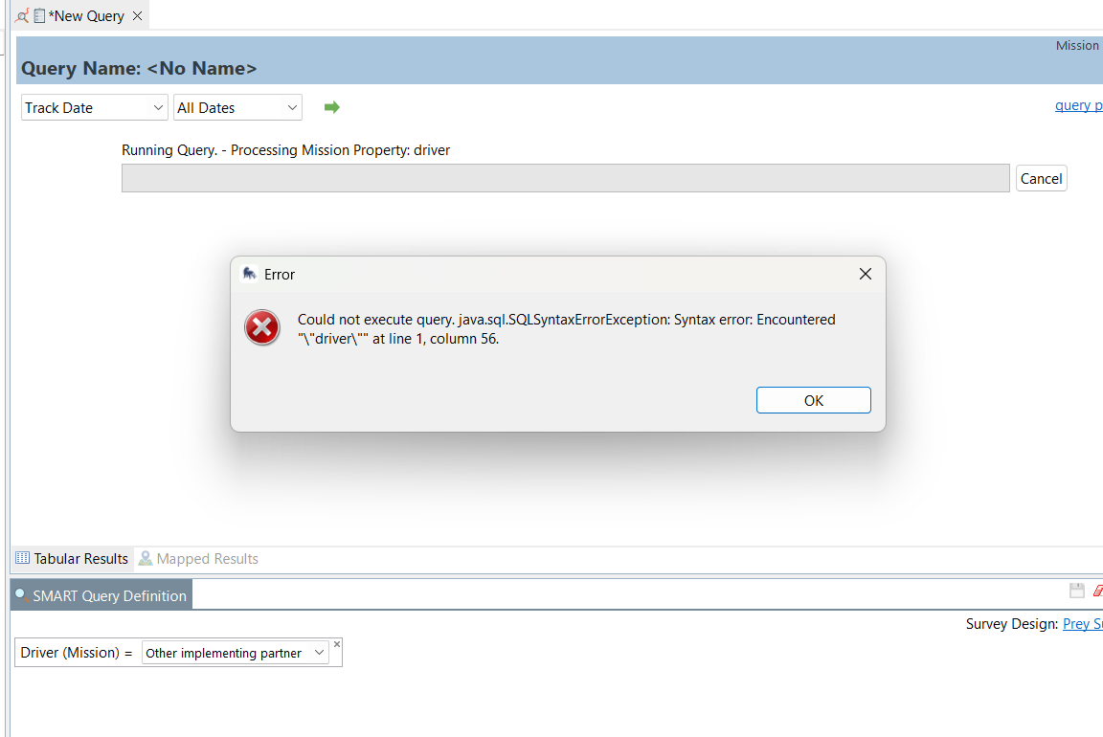Click the clipboard icon on New Query tab
Screen dimensions: 1103x737
tap(39, 15)
